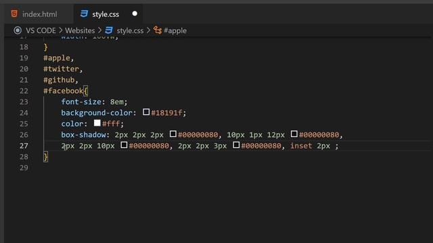Image resolution: width=433 pixels, height=243 pixels.
Task: Open the Websites breadcrumb segment
Action: point(80,30)
